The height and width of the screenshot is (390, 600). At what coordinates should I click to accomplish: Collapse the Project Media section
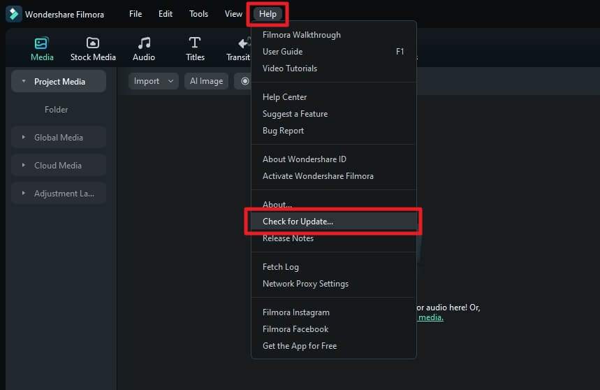pyautogui.click(x=24, y=81)
